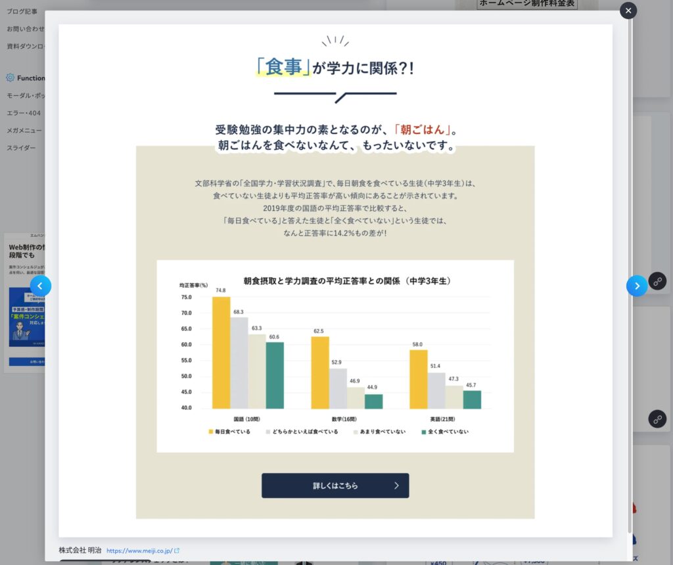Go to the next slide with right arrow
Viewport: 673px width, 565px height.
click(636, 286)
